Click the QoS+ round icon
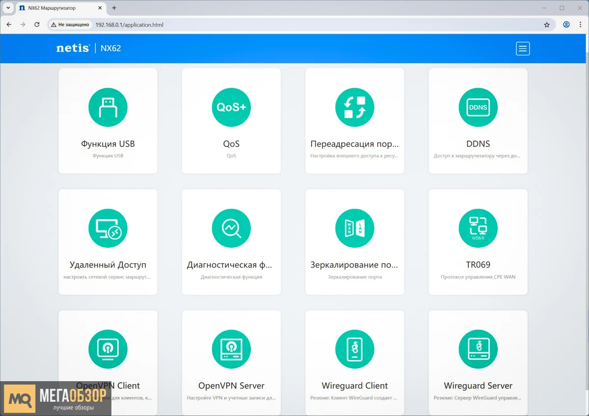The height and width of the screenshot is (416, 589). click(231, 107)
